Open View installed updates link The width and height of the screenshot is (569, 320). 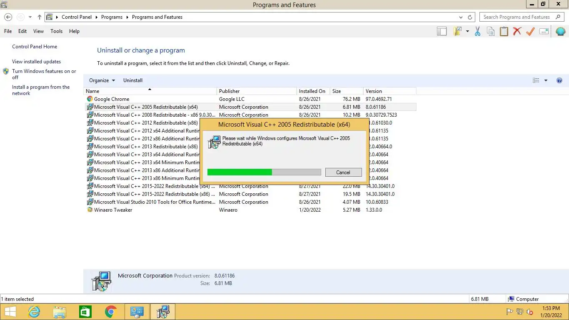[x=36, y=62]
